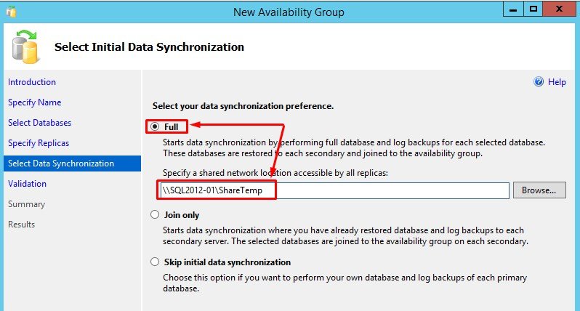Viewport: 580px width, 311px height.
Task: Choose Skip initial data synchronization
Action: coord(155,262)
